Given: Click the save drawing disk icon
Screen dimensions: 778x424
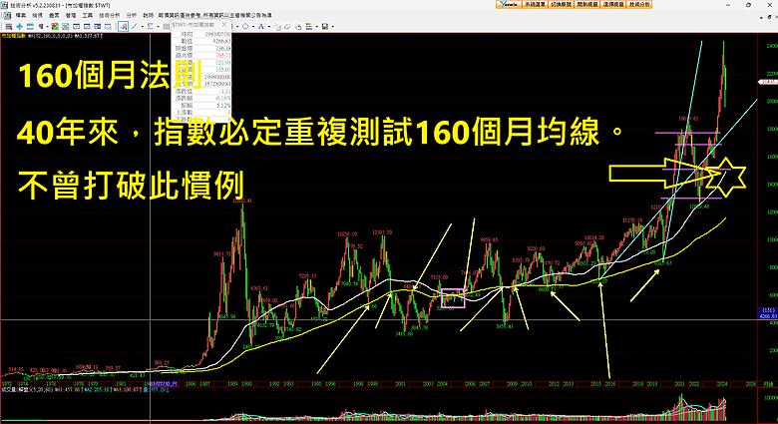Looking at the screenshot, I should click(x=325, y=26).
